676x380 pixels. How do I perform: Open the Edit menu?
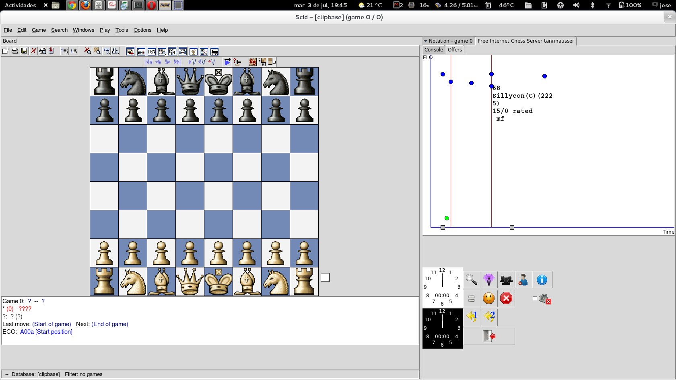pyautogui.click(x=22, y=30)
